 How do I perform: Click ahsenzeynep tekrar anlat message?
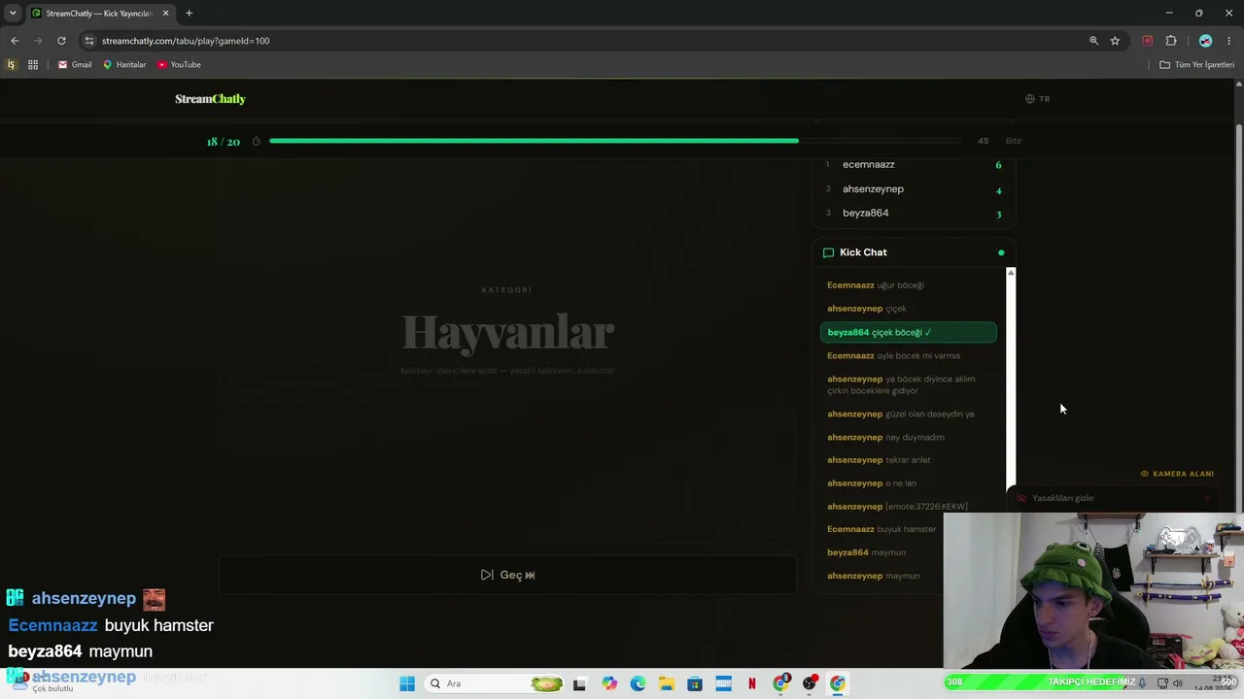(x=879, y=460)
